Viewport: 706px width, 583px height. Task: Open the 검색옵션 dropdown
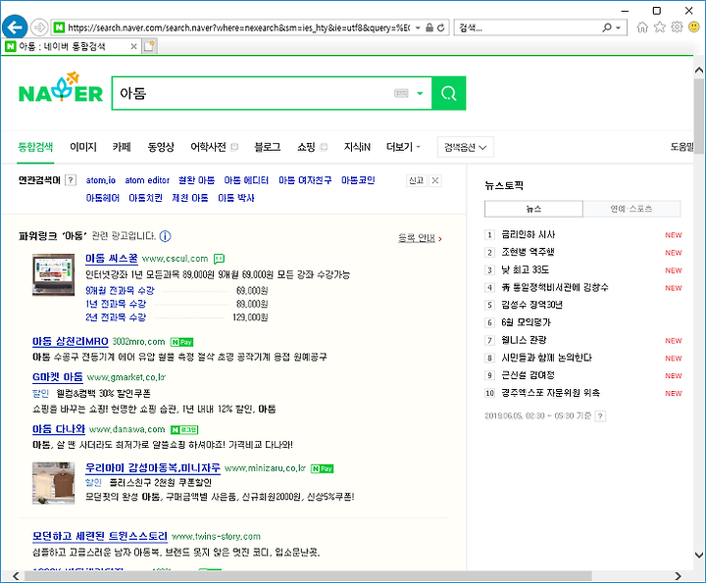[466, 147]
